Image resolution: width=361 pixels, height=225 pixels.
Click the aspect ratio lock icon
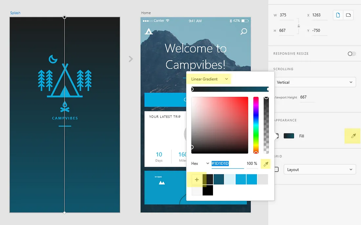(x=299, y=26)
